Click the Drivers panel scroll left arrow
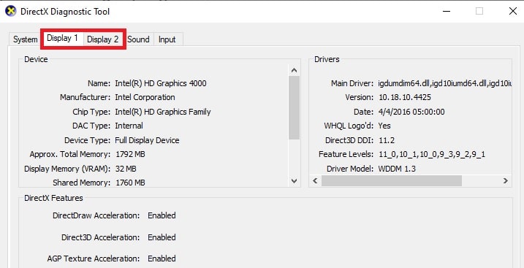 (x=315, y=181)
